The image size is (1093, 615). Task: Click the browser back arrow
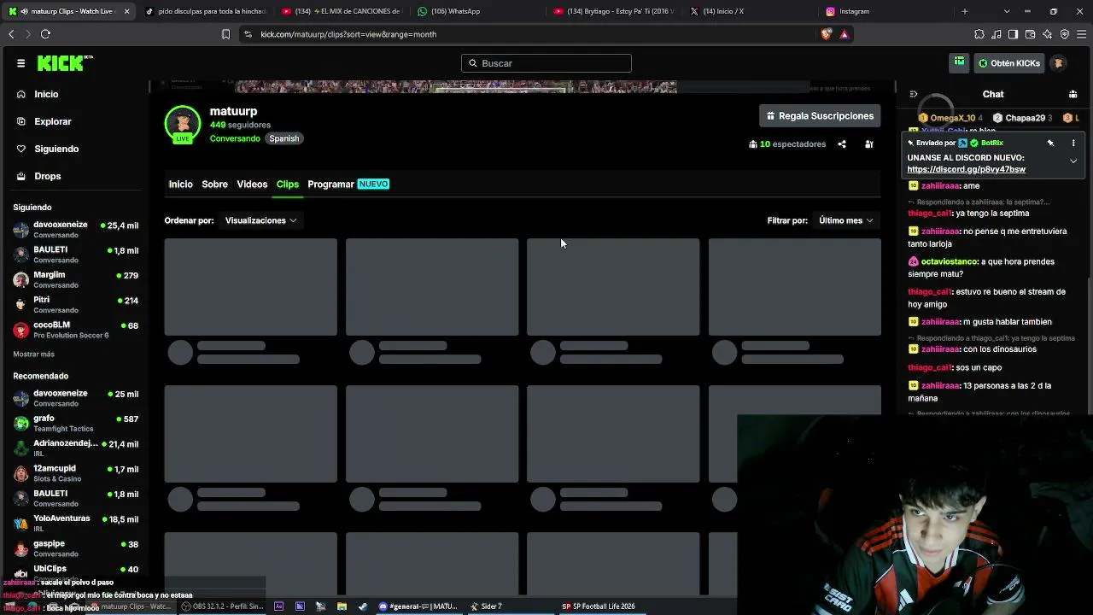pos(11,34)
